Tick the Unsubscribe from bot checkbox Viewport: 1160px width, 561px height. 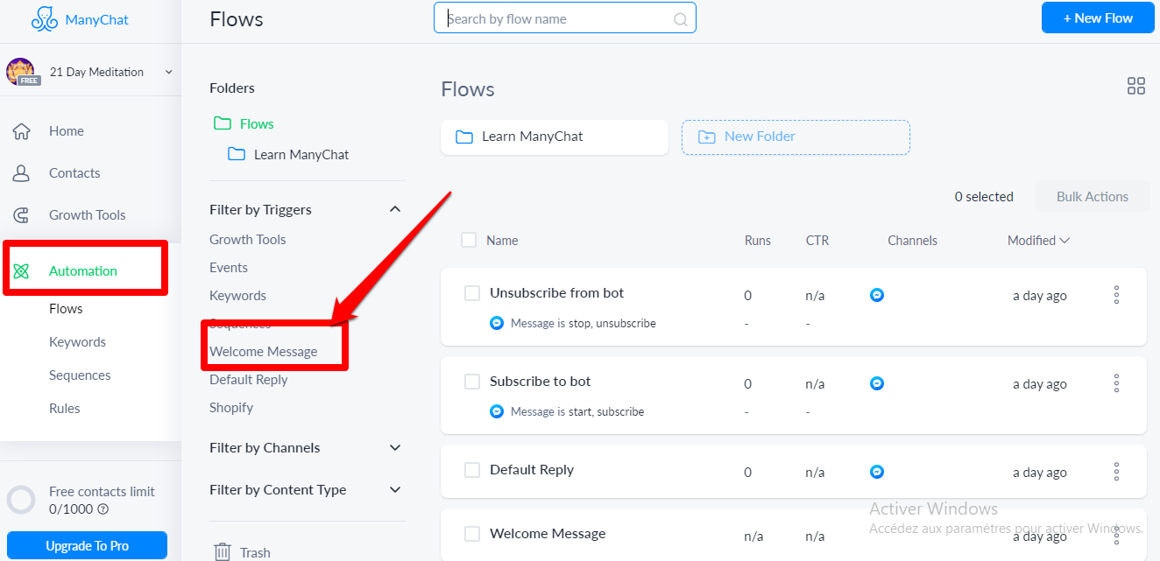pyautogui.click(x=472, y=293)
